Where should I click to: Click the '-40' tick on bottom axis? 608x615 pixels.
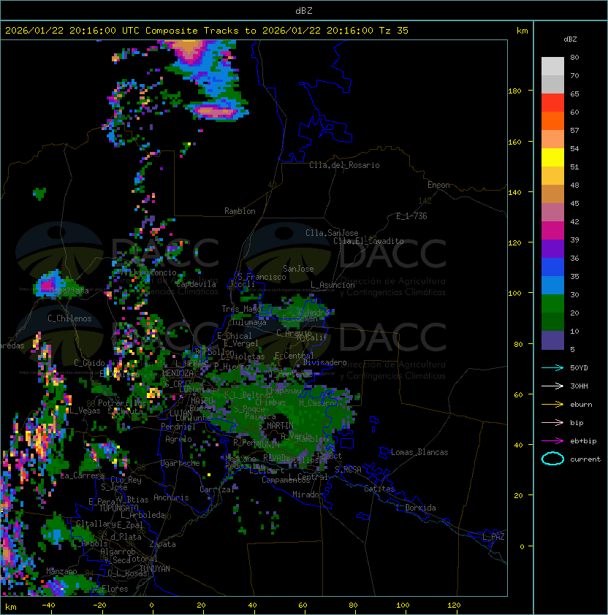pyautogui.click(x=49, y=606)
